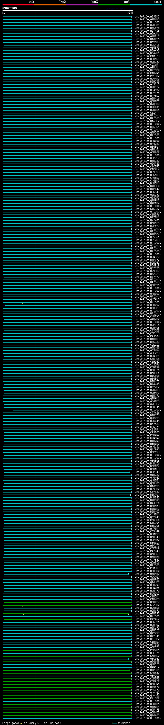Click the Large gaps legend text

tap(32, 723)
